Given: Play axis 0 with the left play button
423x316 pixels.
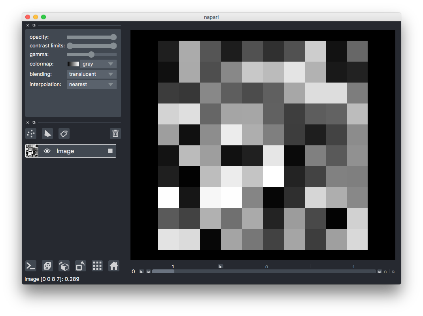Looking at the screenshot, I should click(142, 271).
